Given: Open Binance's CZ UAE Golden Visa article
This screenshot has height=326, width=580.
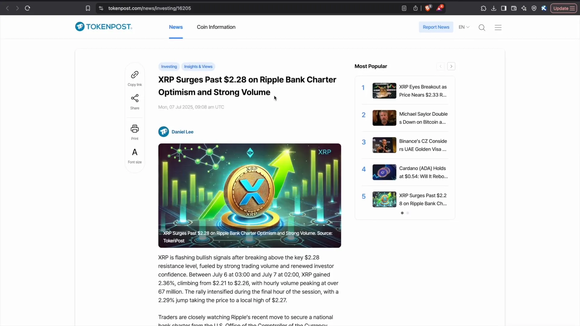Looking at the screenshot, I should (x=423, y=145).
